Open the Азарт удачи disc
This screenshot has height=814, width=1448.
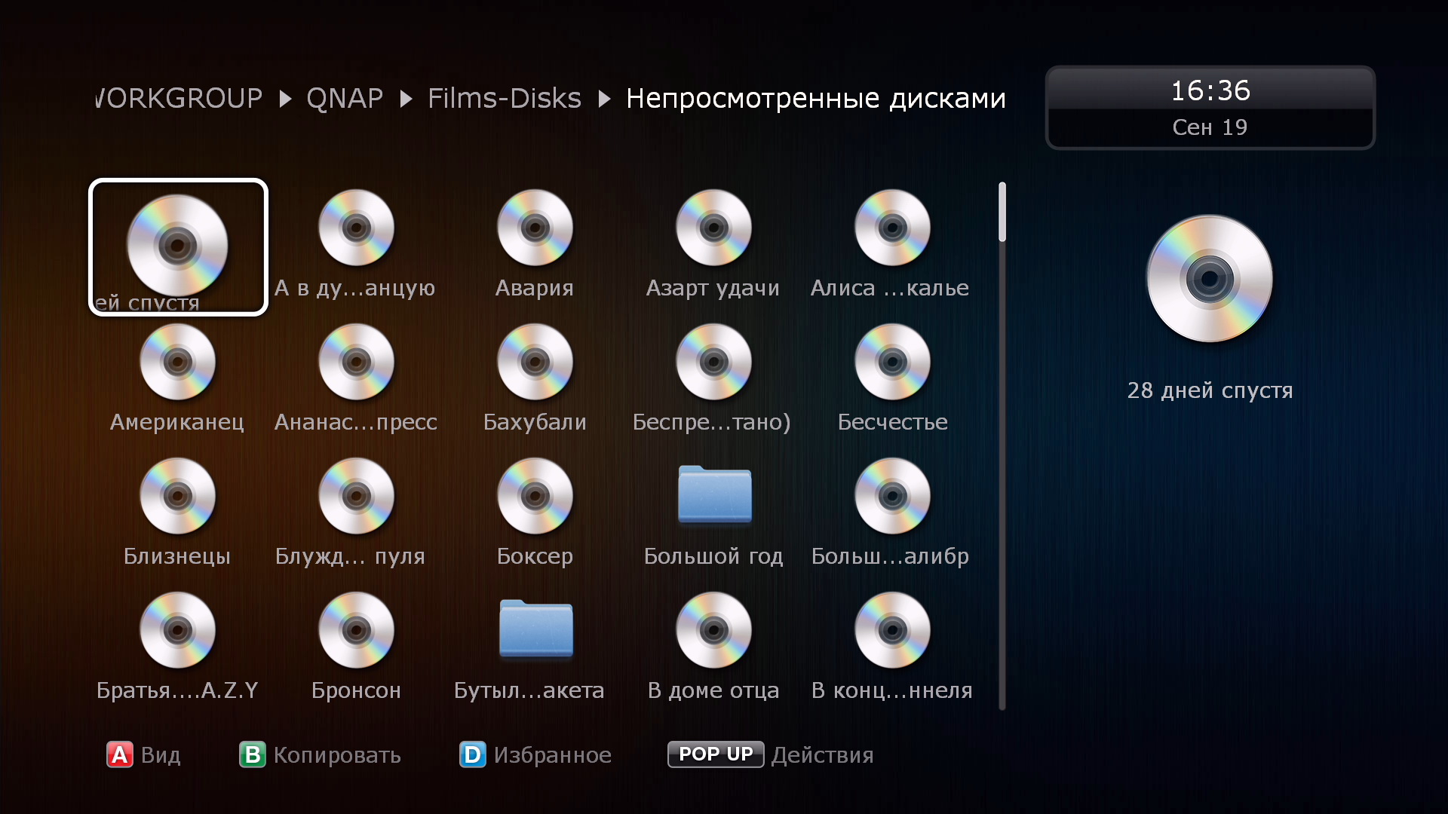(x=713, y=228)
